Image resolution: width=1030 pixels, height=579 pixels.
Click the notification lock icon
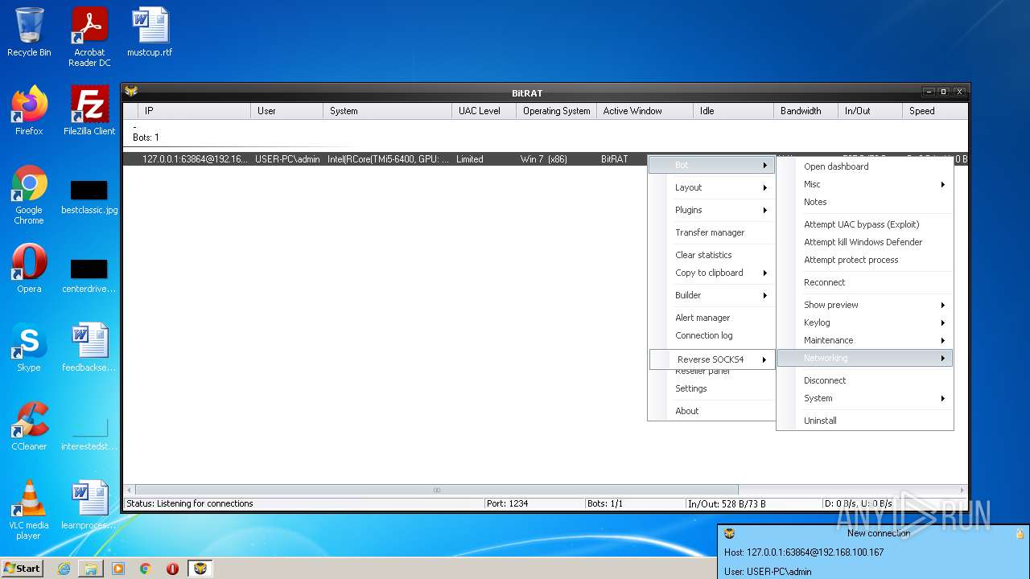click(x=1020, y=533)
